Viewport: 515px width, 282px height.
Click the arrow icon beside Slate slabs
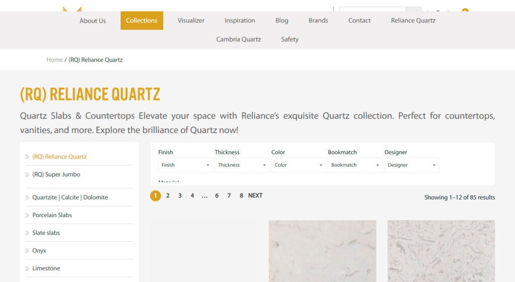coord(27,233)
